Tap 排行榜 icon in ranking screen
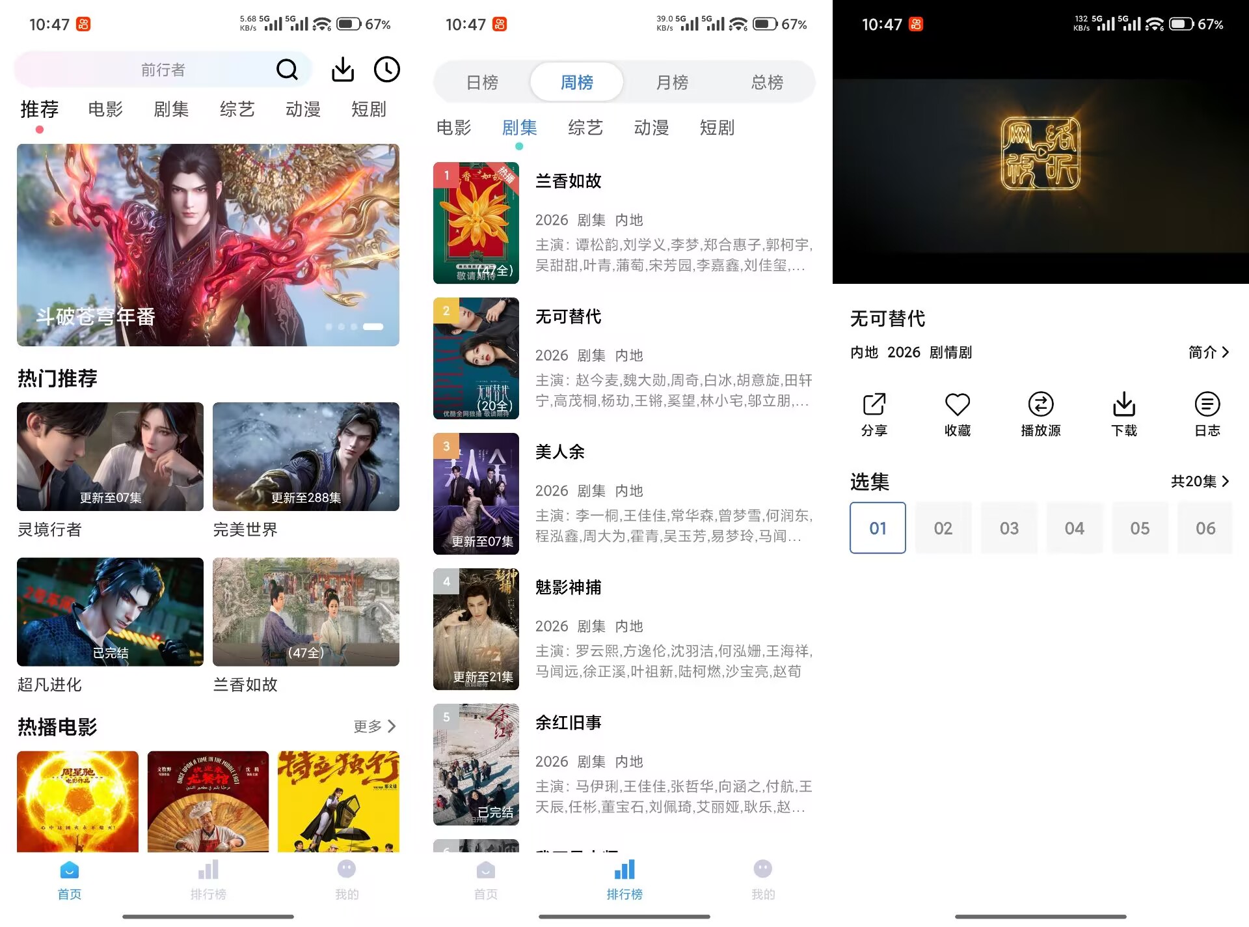Viewport: 1249px width, 927px height. tap(624, 870)
